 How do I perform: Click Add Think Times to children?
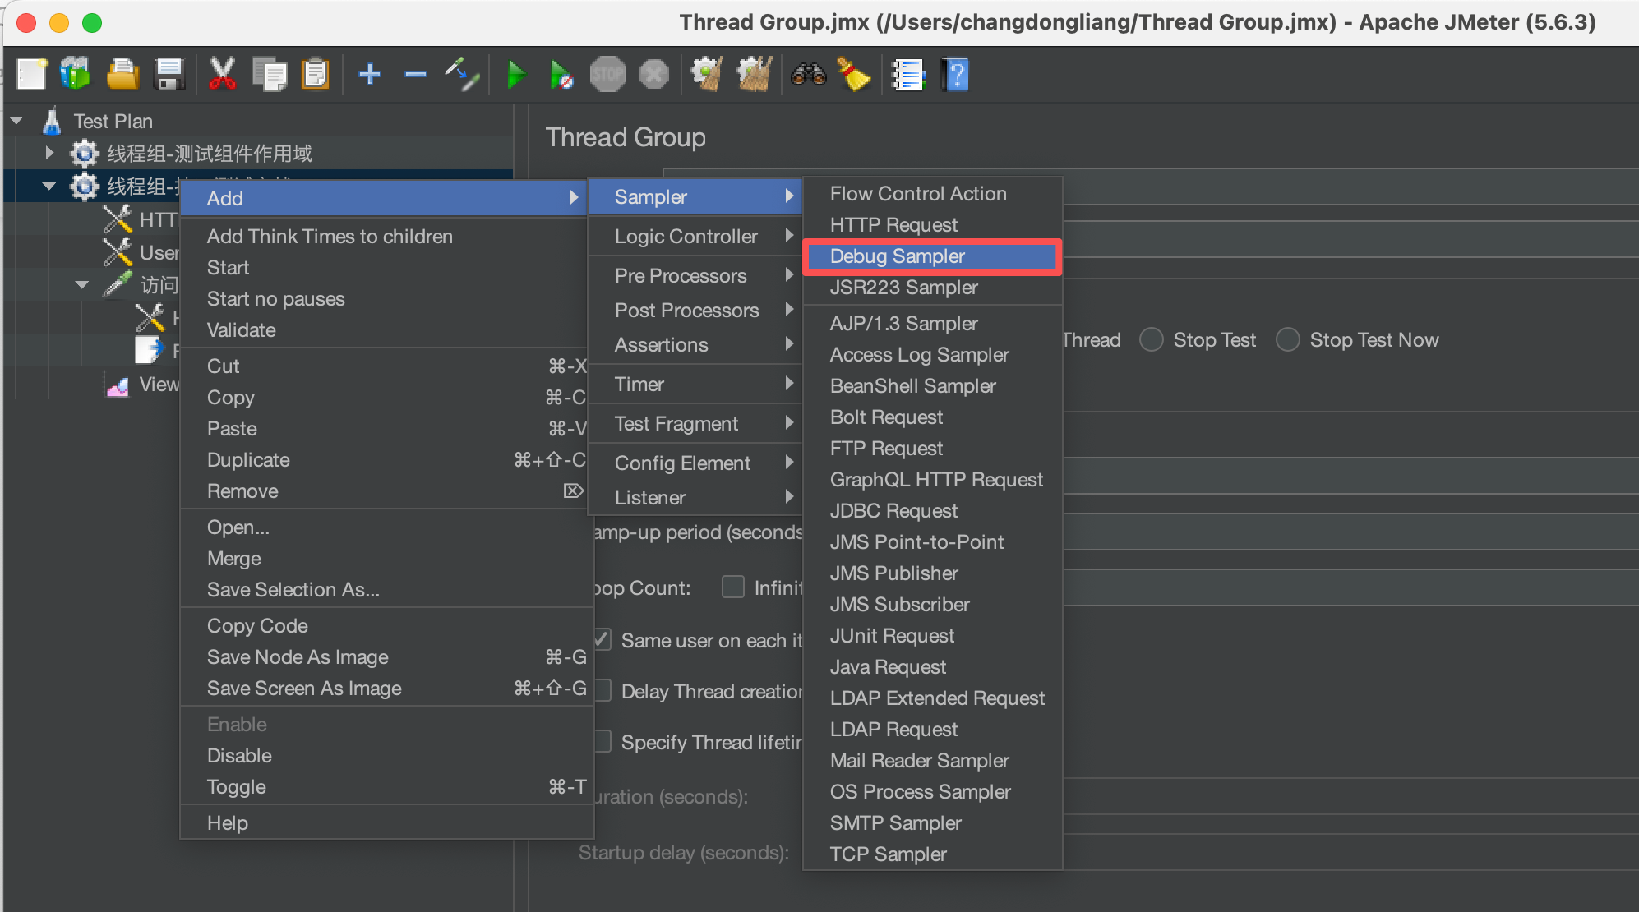(330, 237)
